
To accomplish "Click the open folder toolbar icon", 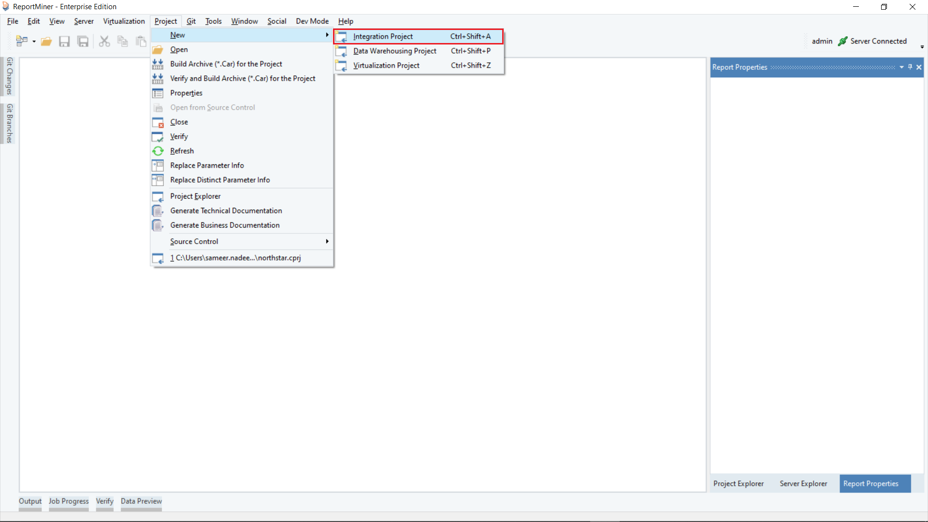I will click(46, 42).
